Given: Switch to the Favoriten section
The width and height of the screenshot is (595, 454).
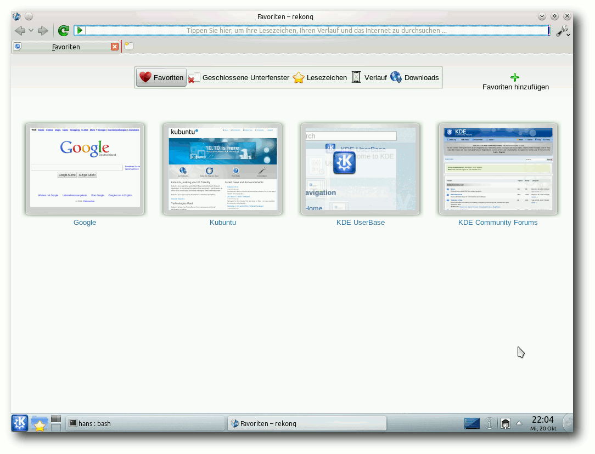Looking at the screenshot, I should (x=161, y=77).
